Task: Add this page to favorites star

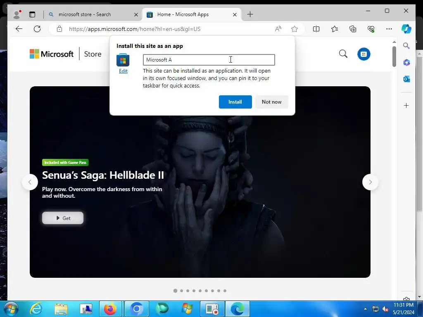Action: coord(294,29)
